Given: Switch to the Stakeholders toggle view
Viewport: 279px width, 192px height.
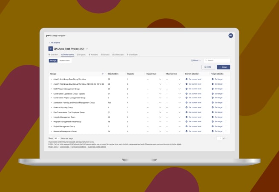Looking at the screenshot, I should click(65, 61).
